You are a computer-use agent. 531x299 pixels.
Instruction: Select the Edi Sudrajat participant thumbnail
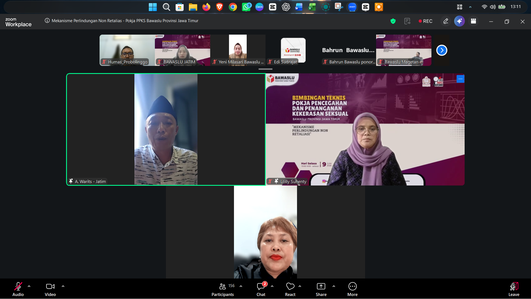[293, 50]
